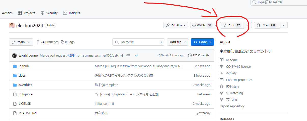
Task: Open the takahiroanno author link
Action: [x=29, y=55]
